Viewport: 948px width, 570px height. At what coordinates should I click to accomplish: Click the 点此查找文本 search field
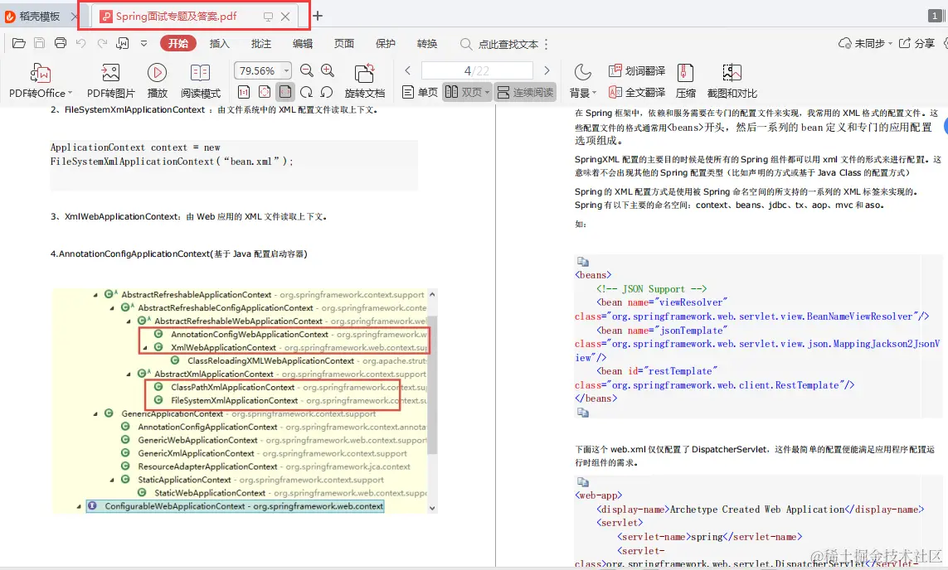[500, 44]
